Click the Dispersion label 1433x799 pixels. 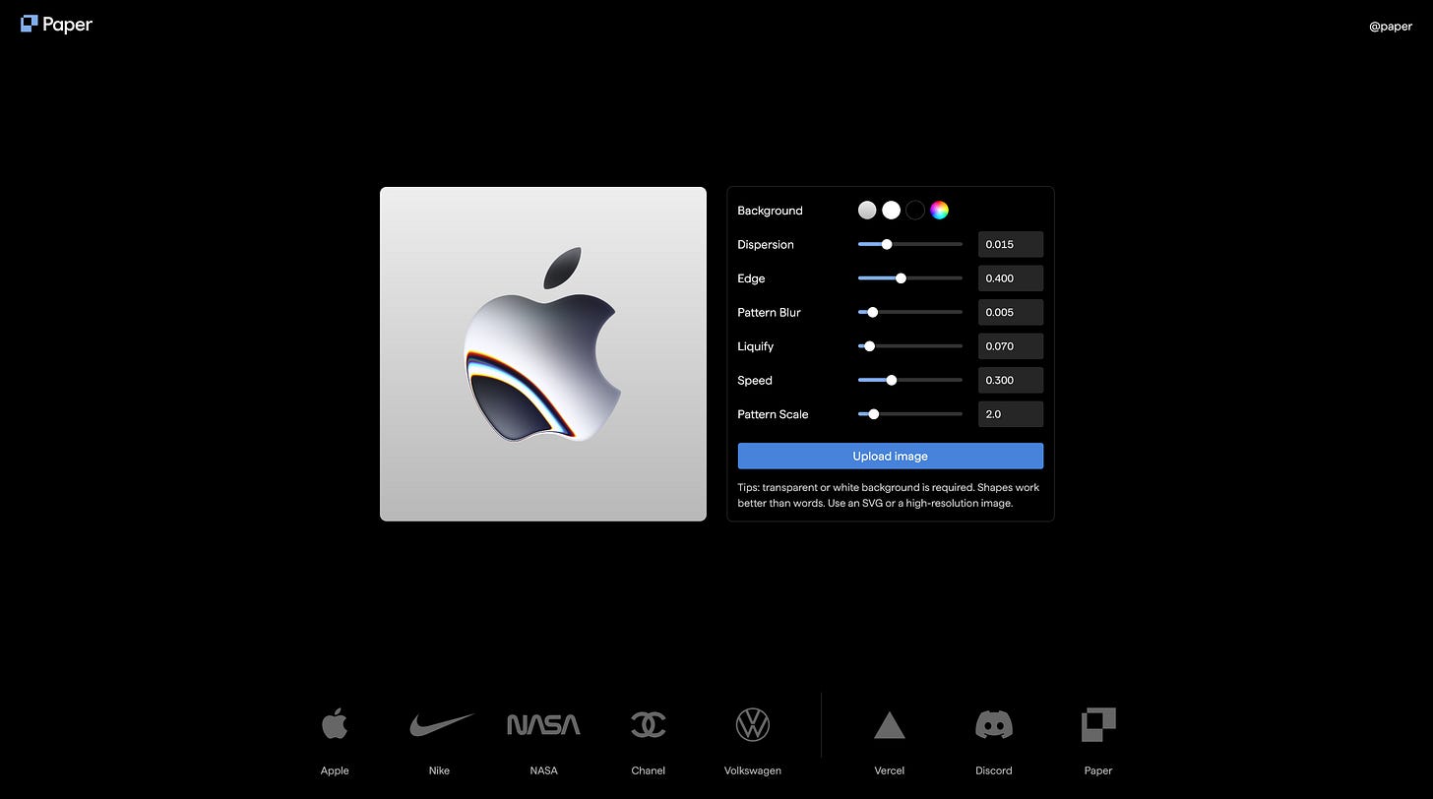(x=766, y=244)
